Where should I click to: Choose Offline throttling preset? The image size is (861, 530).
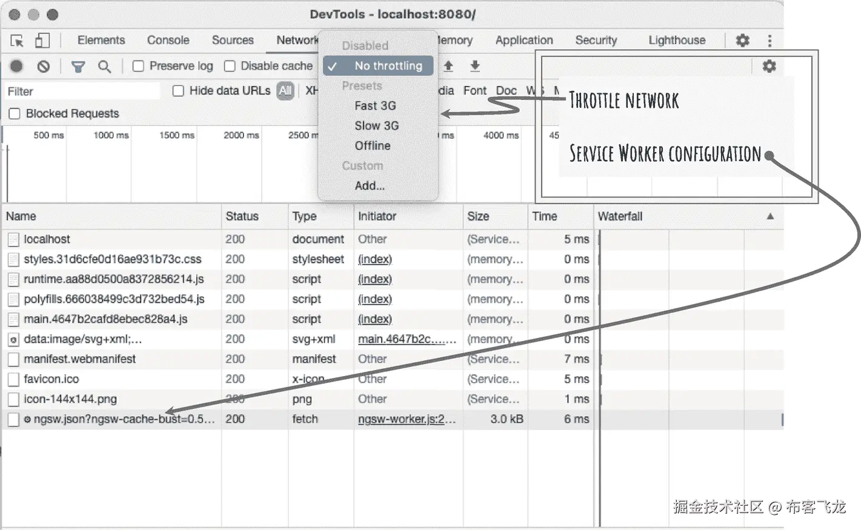coord(373,145)
